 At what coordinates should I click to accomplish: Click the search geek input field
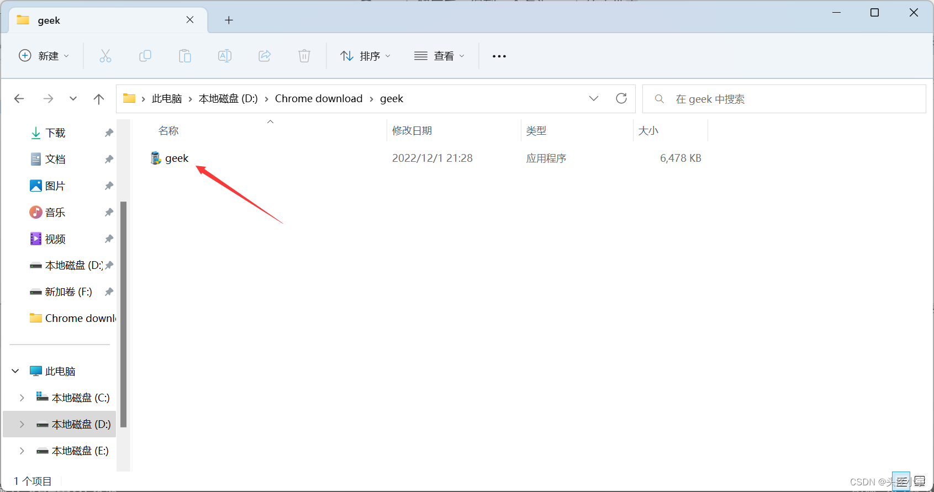(x=784, y=99)
